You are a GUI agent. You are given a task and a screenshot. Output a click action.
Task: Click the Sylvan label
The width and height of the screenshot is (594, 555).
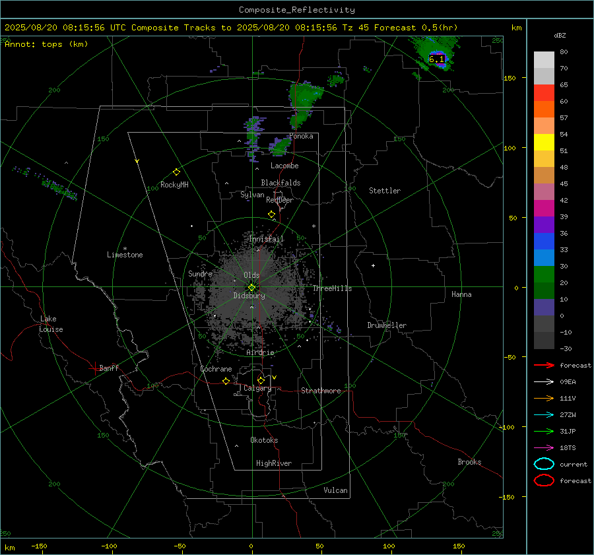point(252,195)
